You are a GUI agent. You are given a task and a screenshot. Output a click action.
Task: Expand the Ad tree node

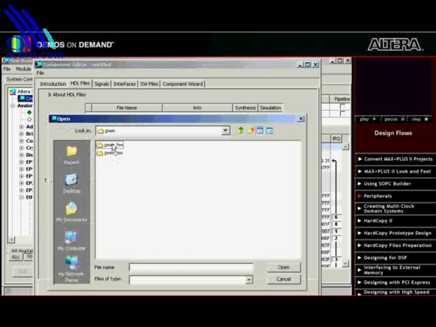point(21,127)
